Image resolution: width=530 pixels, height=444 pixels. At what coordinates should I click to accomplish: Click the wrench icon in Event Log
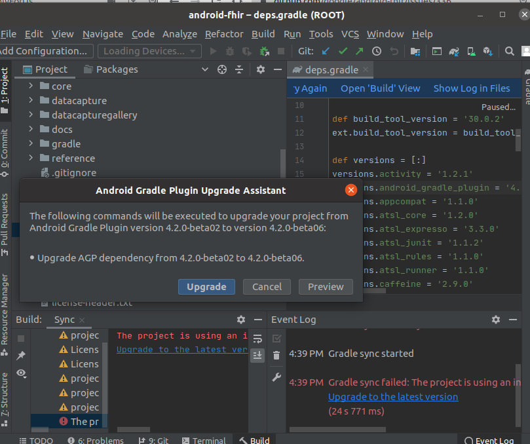click(276, 377)
